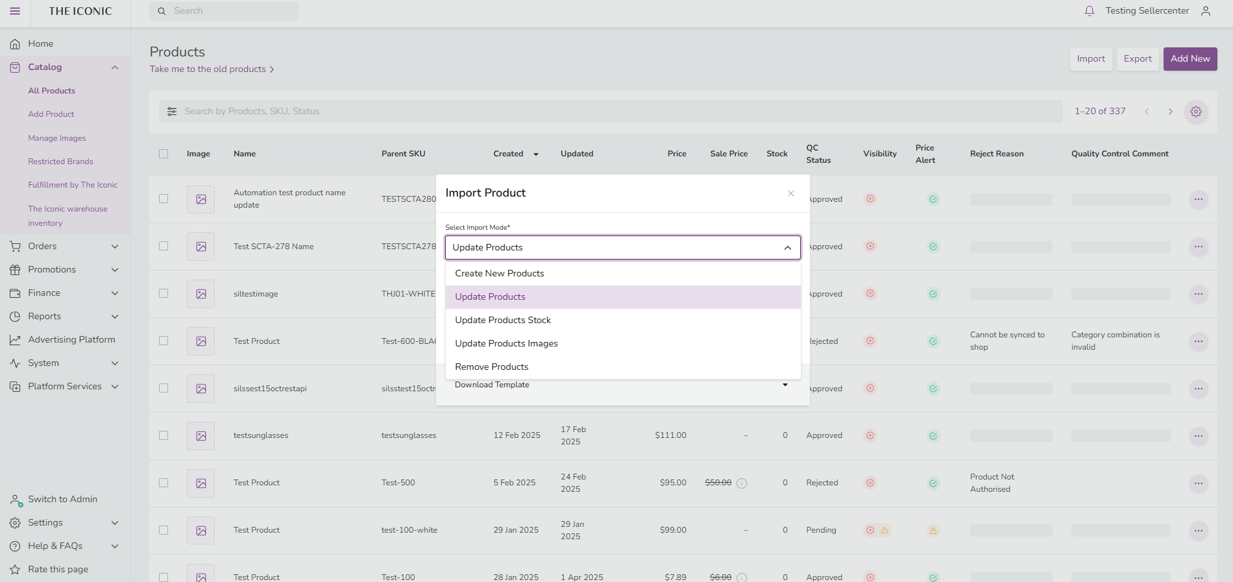The width and height of the screenshot is (1233, 582).
Task: Select Update Products import mode option
Action: point(623,297)
